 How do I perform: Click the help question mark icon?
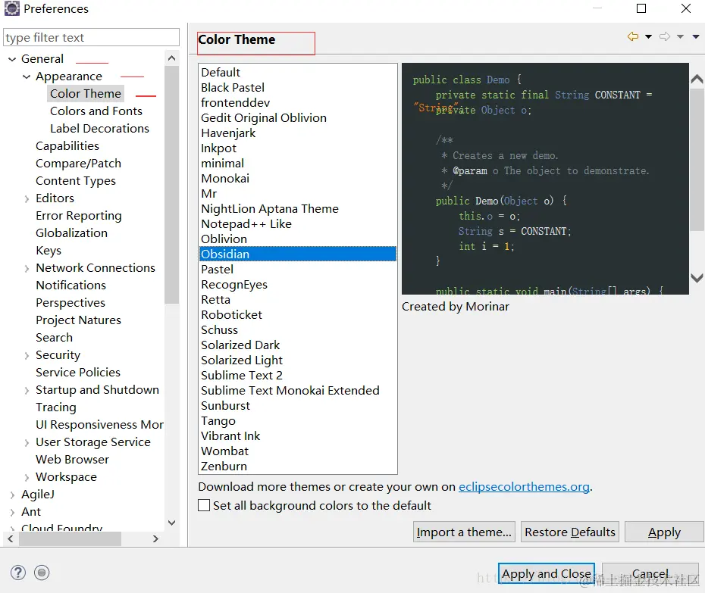[18, 573]
